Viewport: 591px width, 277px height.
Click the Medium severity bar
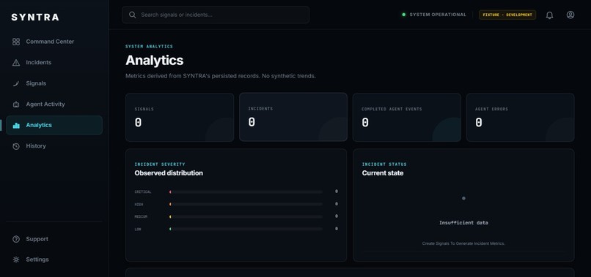pos(246,217)
